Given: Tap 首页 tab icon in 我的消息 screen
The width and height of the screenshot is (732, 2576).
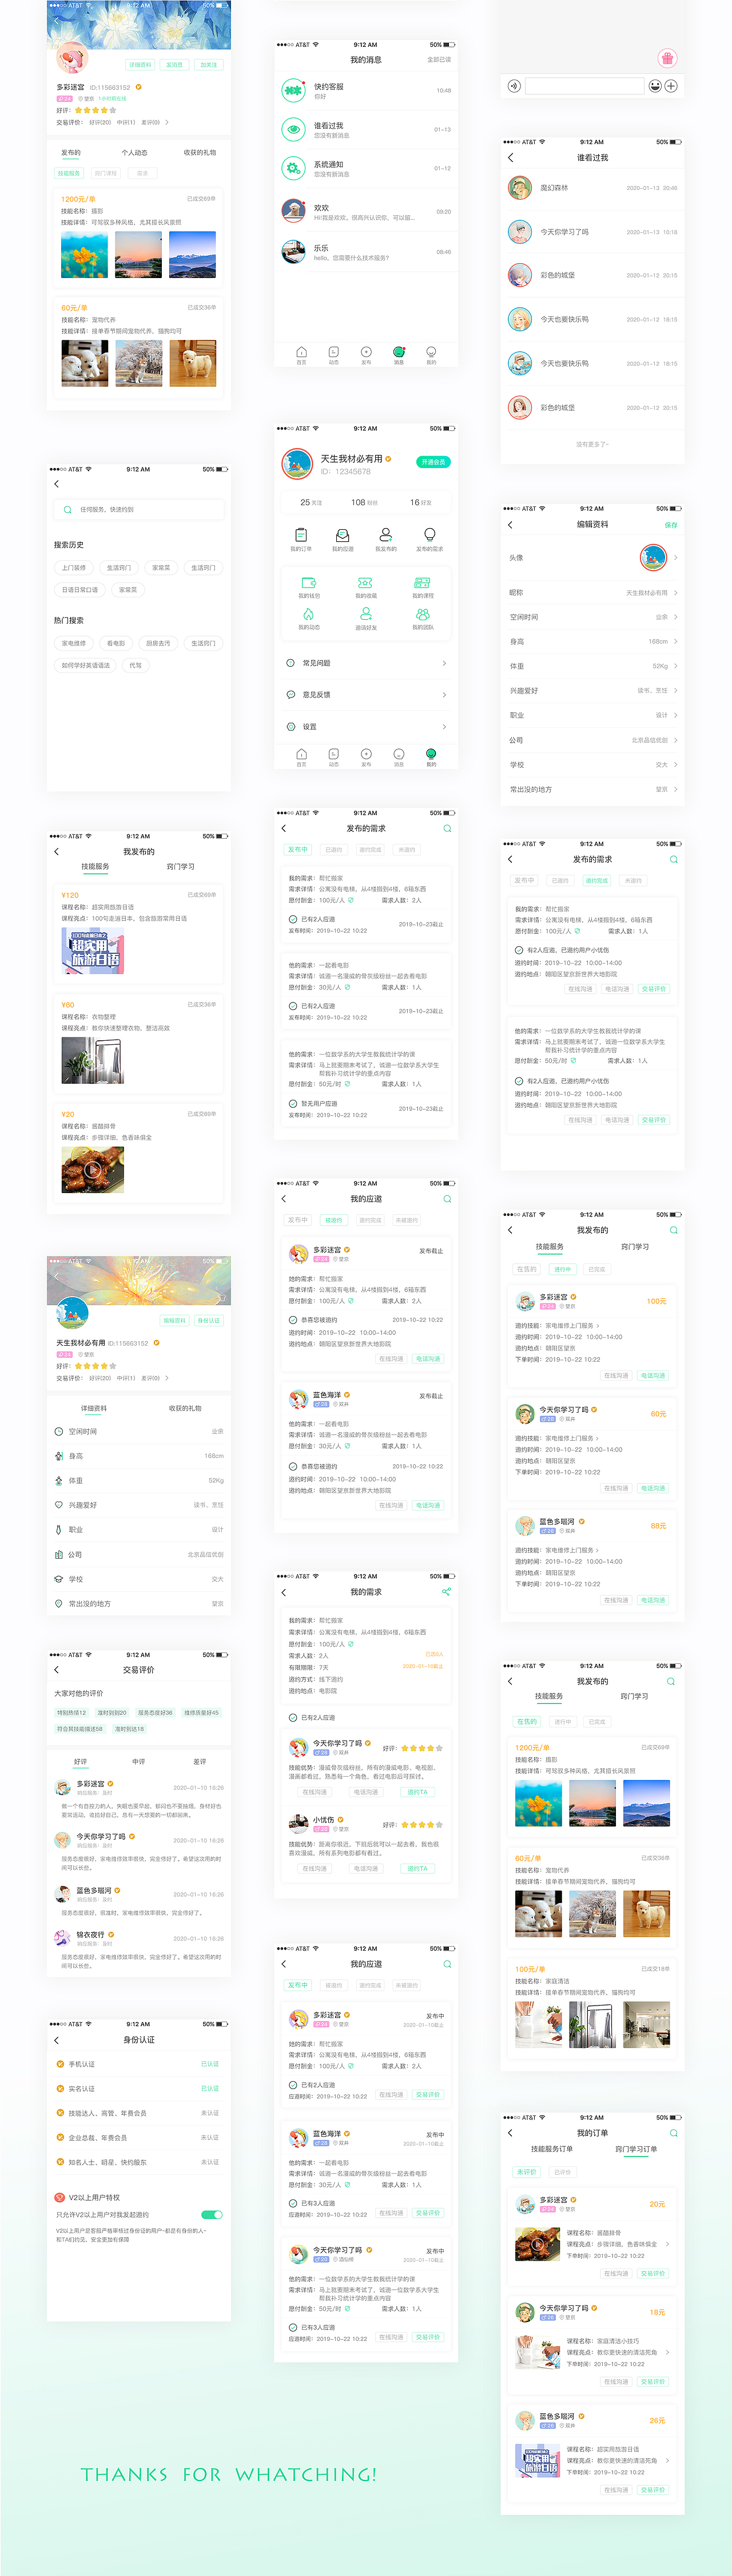Looking at the screenshot, I should 301,352.
